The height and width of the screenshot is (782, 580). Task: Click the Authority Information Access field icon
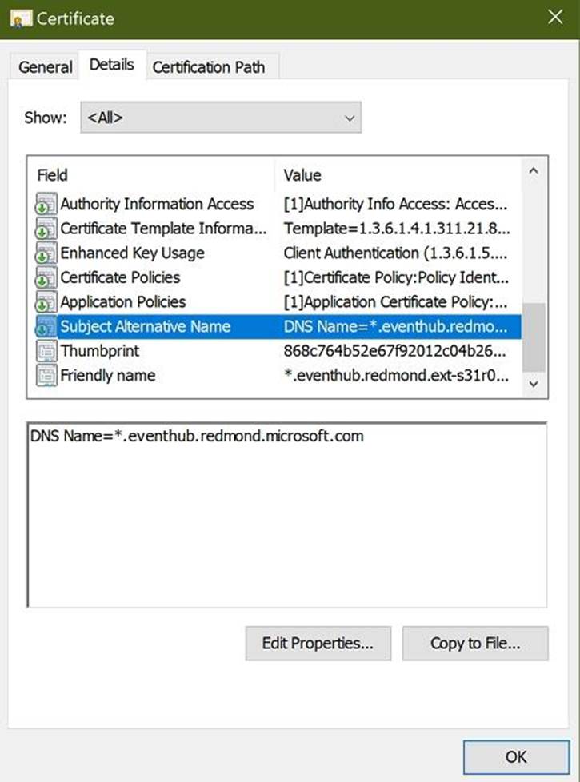point(46,205)
